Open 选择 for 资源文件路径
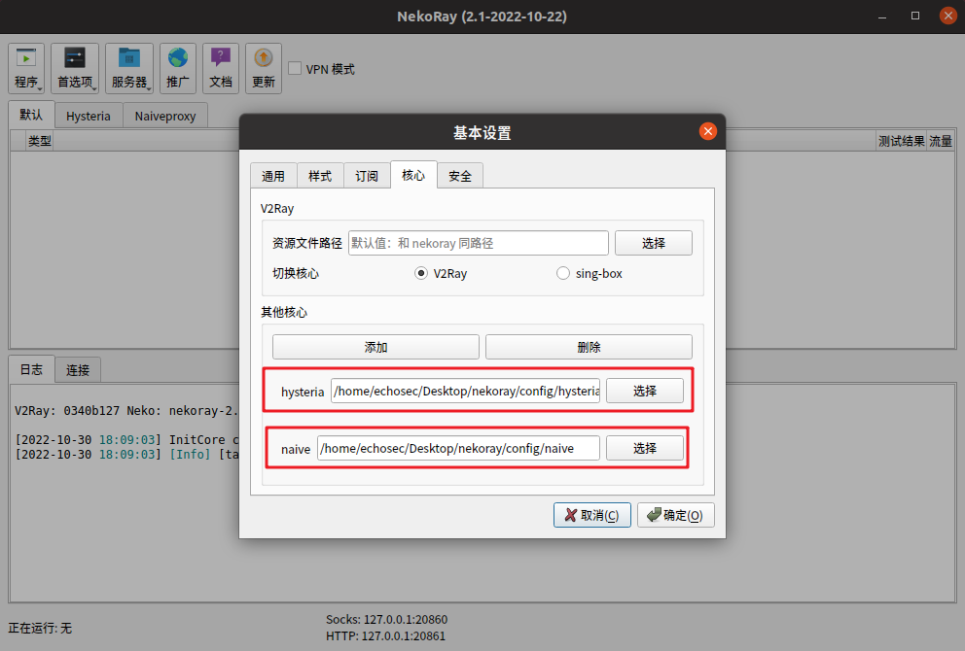 click(x=653, y=242)
